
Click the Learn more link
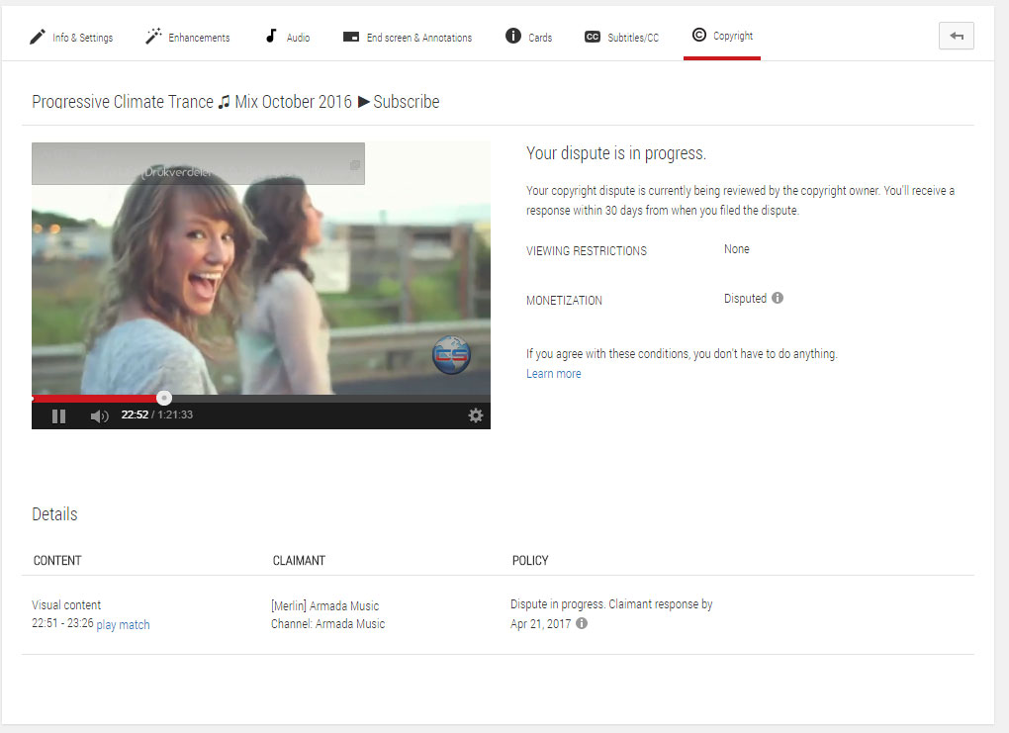[x=554, y=374]
